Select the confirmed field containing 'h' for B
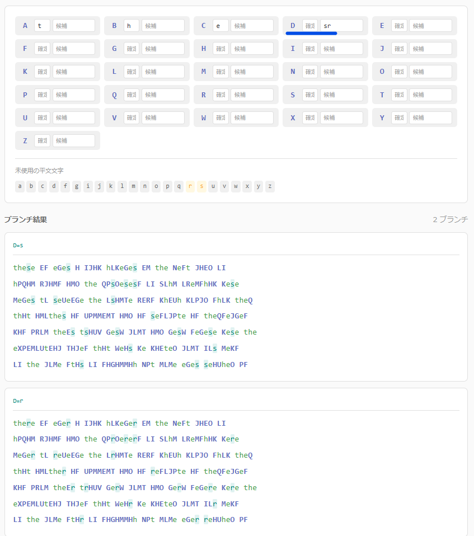Screen dimensions: 474x536 click(131, 26)
